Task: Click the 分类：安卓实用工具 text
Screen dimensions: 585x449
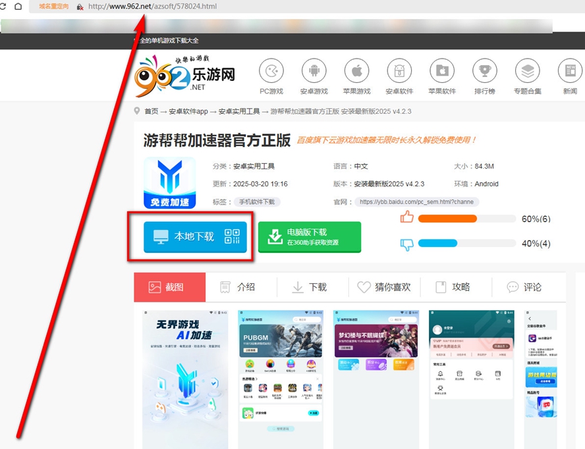Action: click(244, 166)
